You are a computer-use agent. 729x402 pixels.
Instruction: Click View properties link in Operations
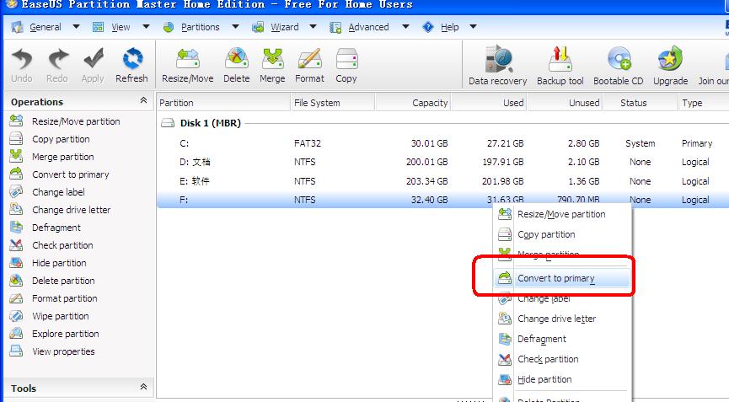pos(64,351)
